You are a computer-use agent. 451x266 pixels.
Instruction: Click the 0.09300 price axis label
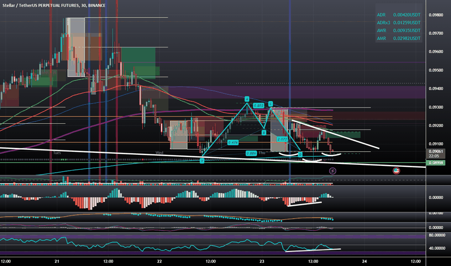(436, 107)
